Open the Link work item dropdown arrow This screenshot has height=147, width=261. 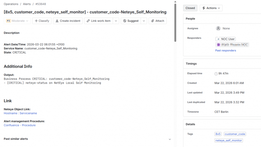(x=116, y=21)
